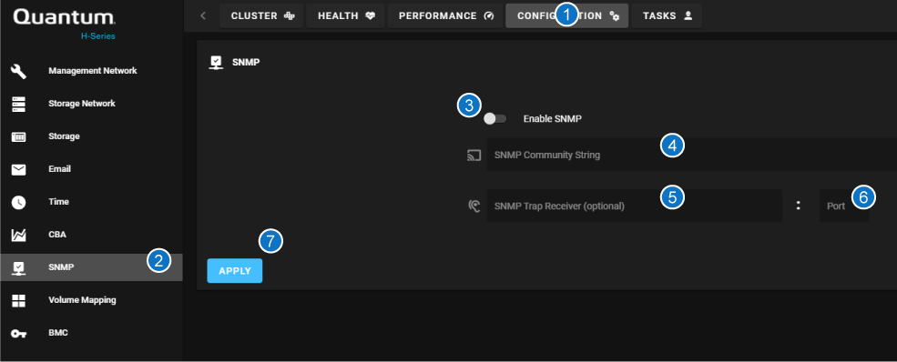Click the Email envelope icon
The width and height of the screenshot is (897, 362).
coord(19,169)
